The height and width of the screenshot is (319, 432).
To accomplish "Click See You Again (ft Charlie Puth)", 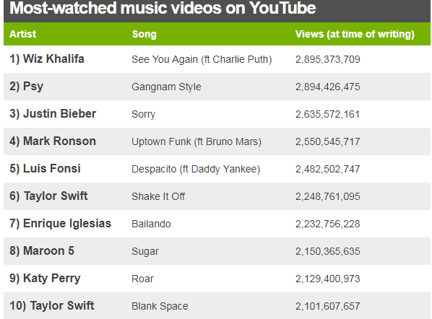I will coord(202,59).
